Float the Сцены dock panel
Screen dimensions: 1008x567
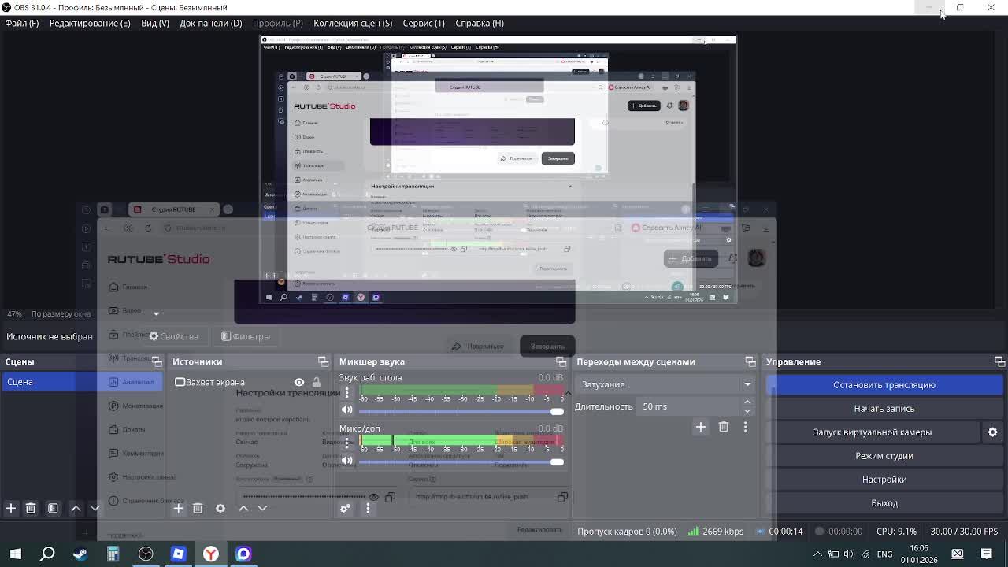157,361
